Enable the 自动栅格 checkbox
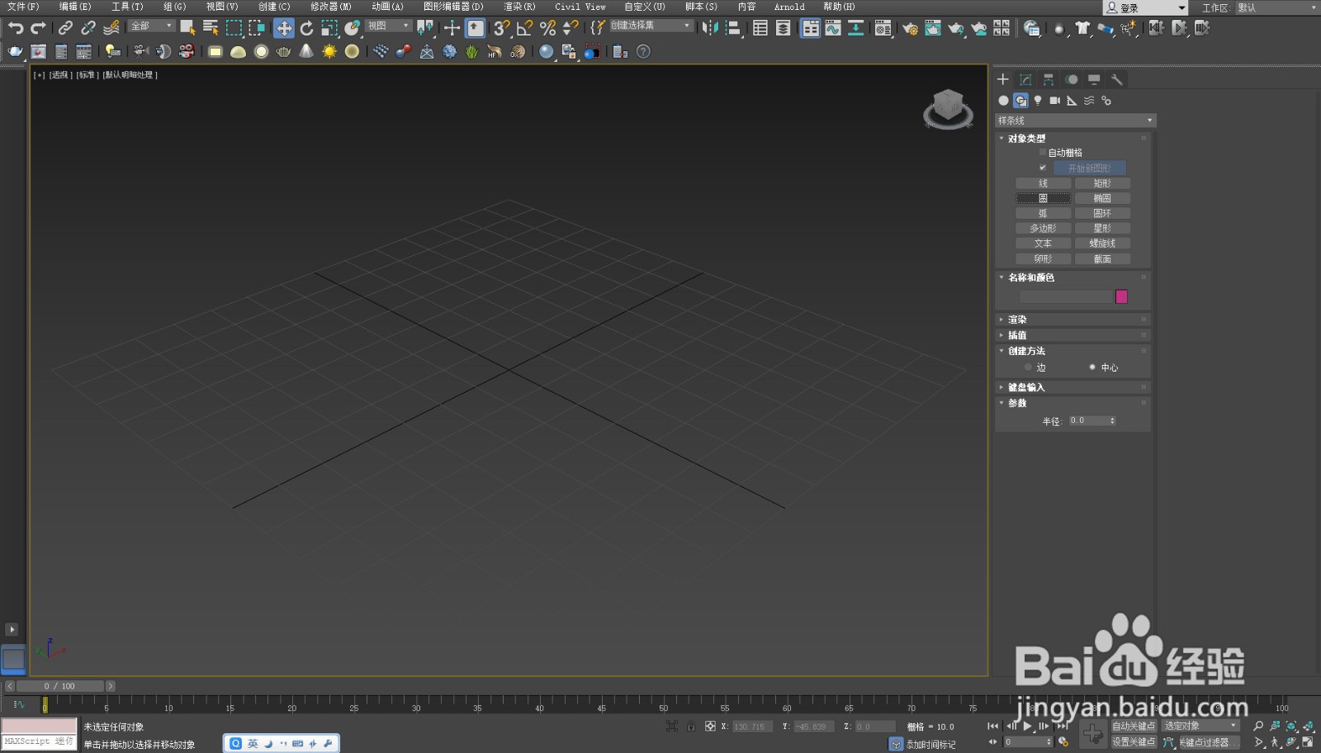Image resolution: width=1321 pixels, height=753 pixels. point(1043,153)
